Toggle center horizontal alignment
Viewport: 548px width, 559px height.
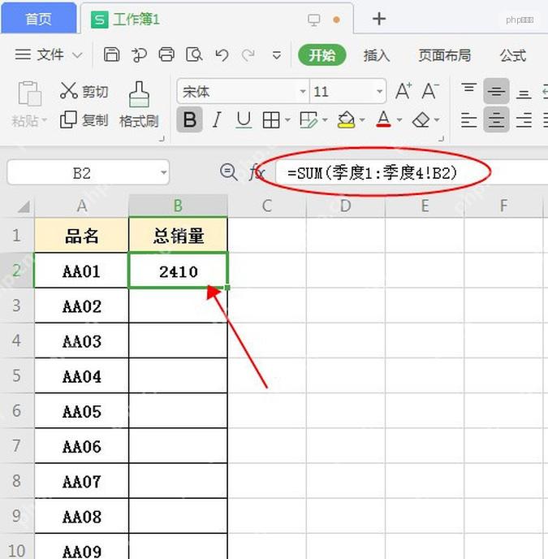coord(496,119)
